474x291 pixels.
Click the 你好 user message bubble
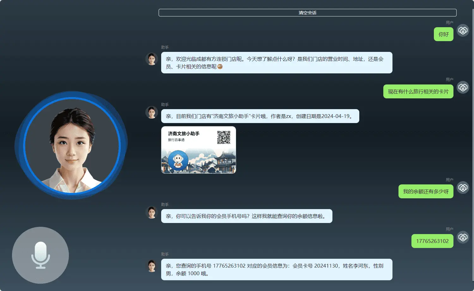click(443, 34)
